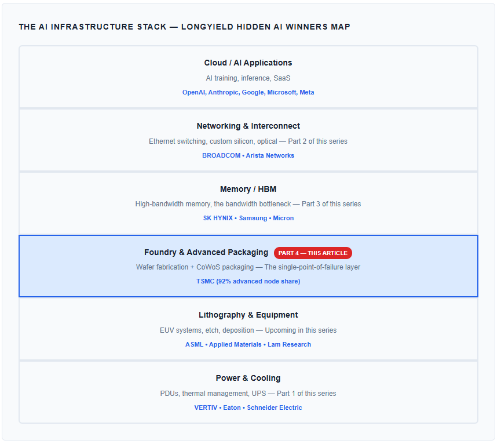Viewport: 501px width, 444px height.
Task: Click 'TSMC (92% advanced node share)' text
Action: point(248,281)
